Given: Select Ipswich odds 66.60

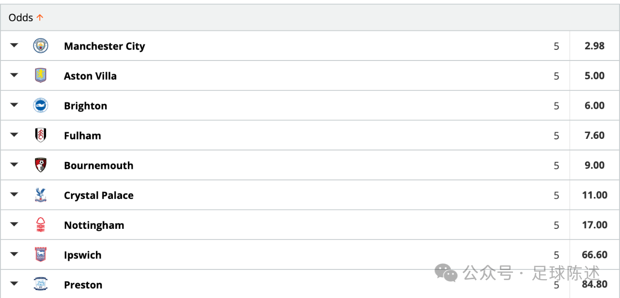Looking at the screenshot, I should click(x=594, y=254).
